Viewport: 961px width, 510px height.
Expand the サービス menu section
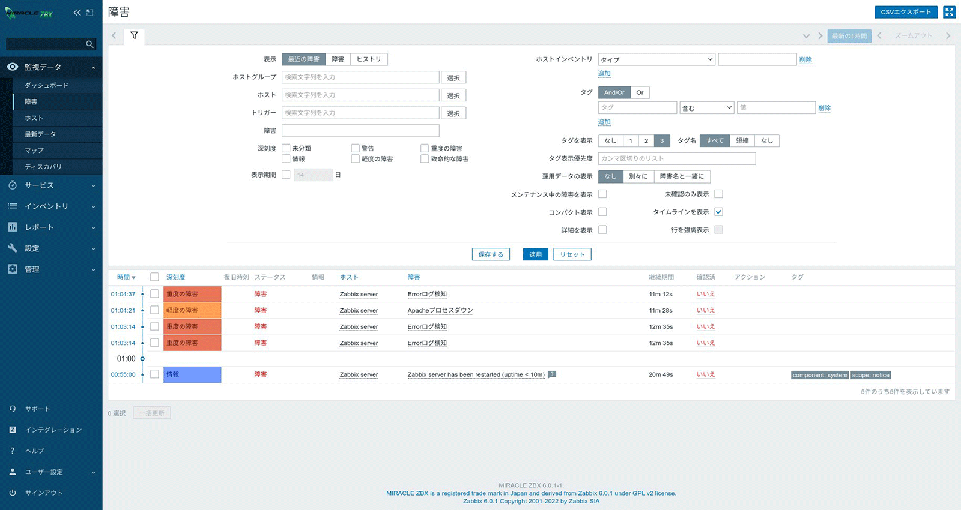51,185
